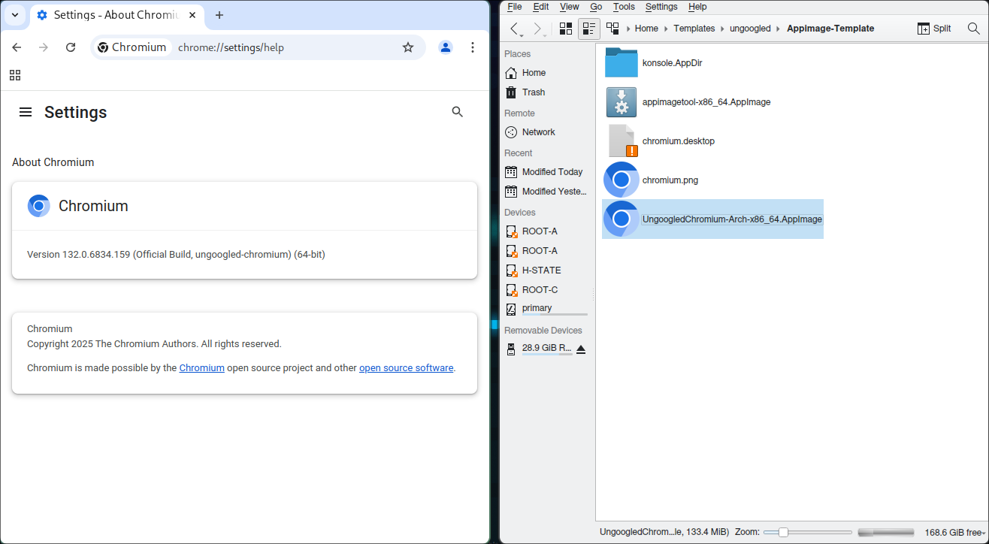Open Trash in Places sidebar
The width and height of the screenshot is (989, 544).
tap(546, 92)
